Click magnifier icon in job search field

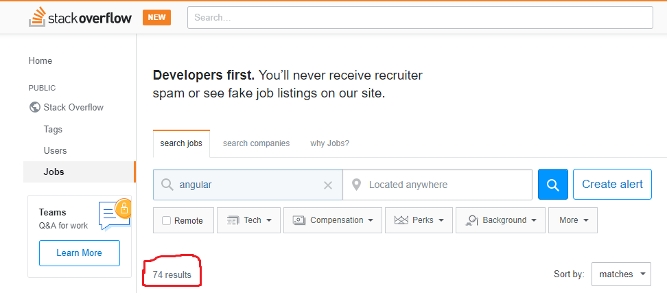click(167, 185)
